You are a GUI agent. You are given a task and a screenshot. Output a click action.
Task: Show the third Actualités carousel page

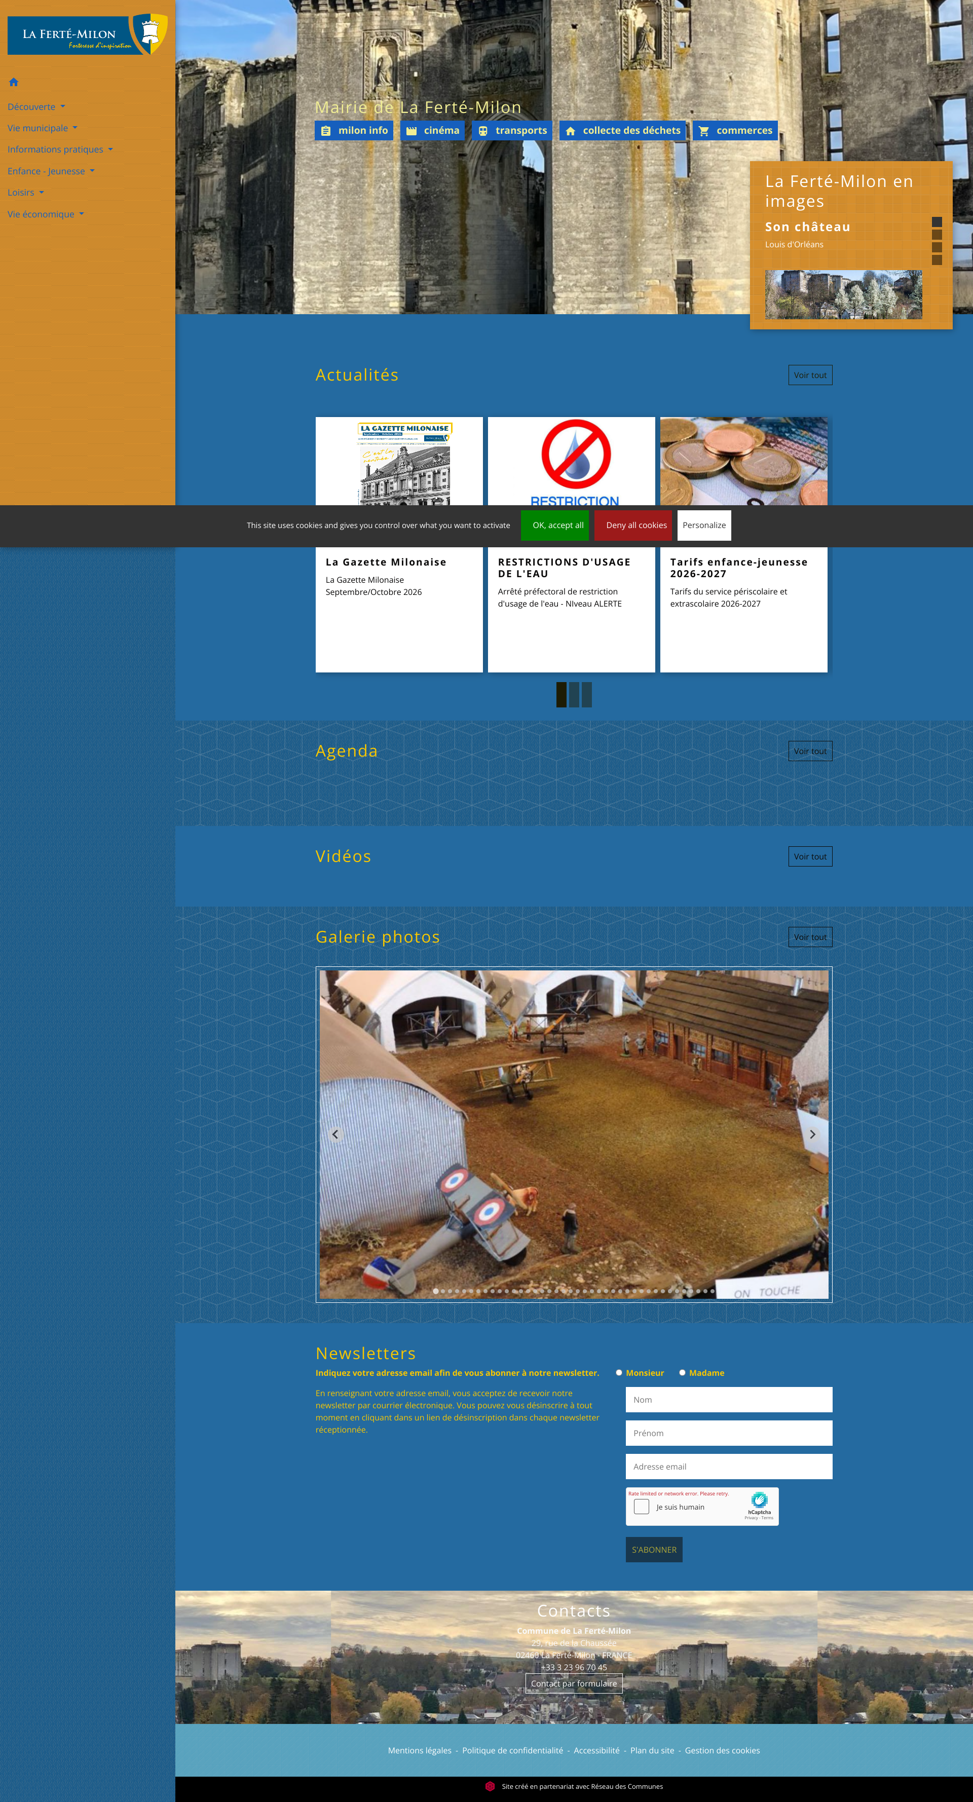(x=587, y=695)
